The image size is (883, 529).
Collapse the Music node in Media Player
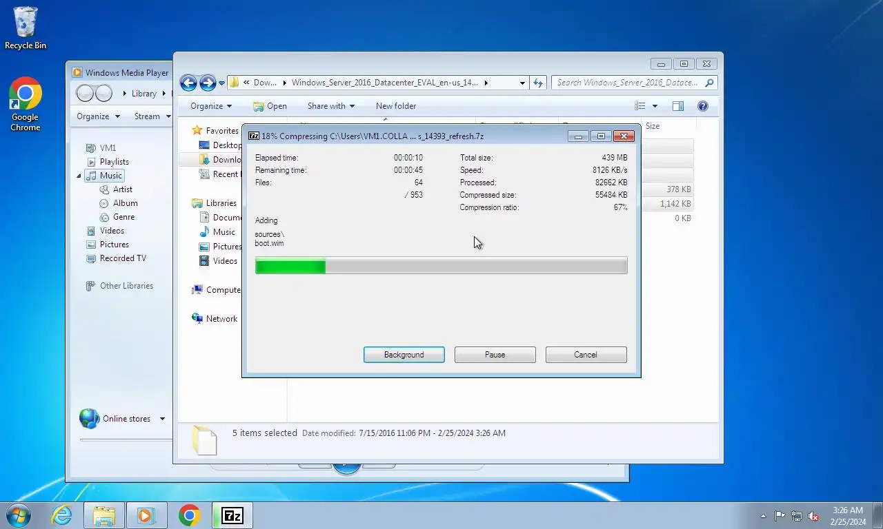(79, 176)
